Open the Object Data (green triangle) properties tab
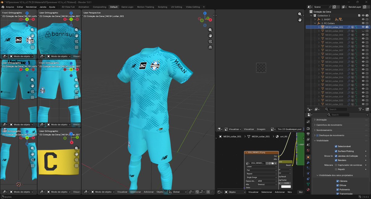 pyautogui.click(x=308, y=184)
